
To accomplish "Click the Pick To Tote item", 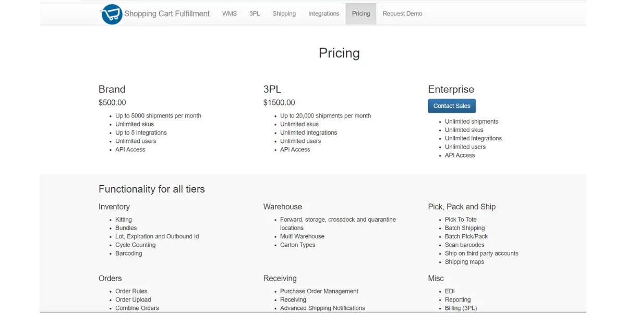I will 461,220.
